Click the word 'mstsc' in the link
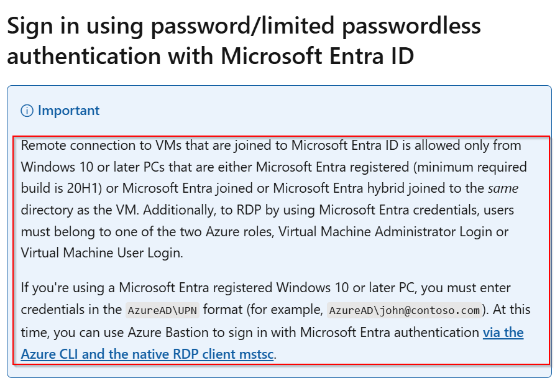This screenshot has width=560, height=378. (256, 354)
